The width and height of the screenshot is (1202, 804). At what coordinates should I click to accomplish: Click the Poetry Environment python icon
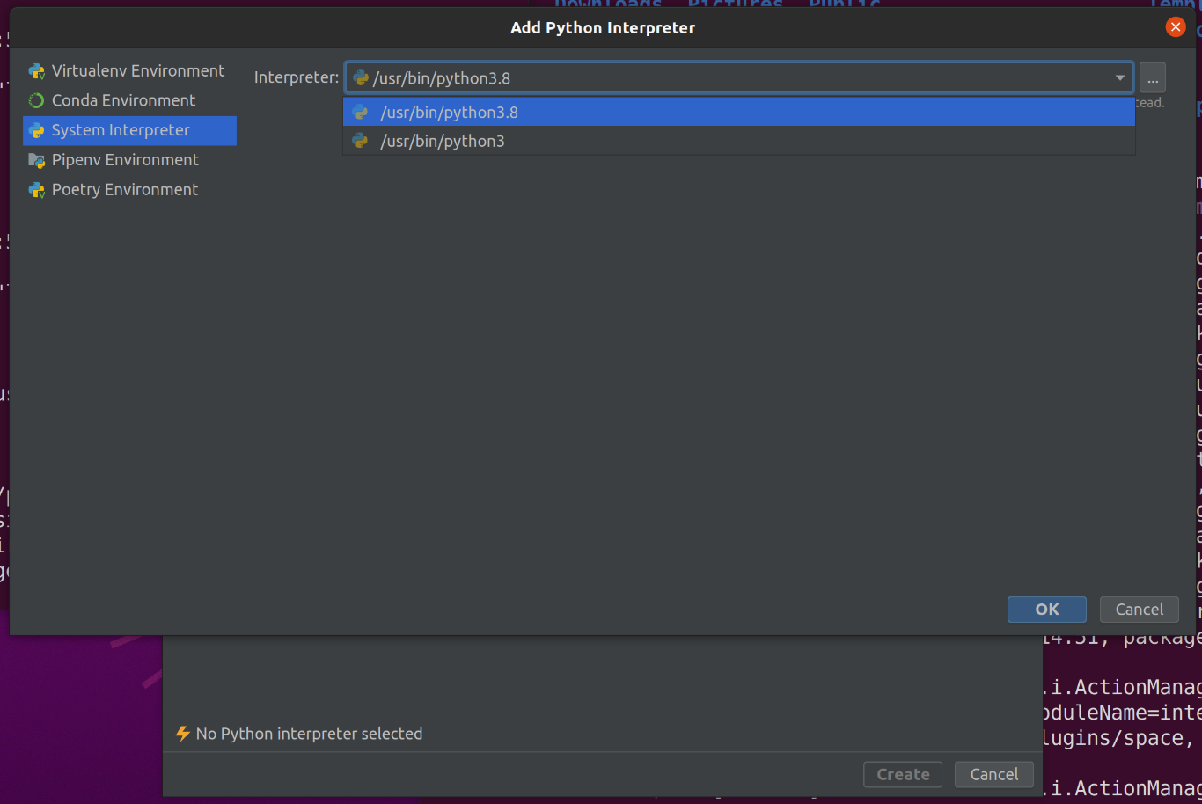click(x=36, y=190)
